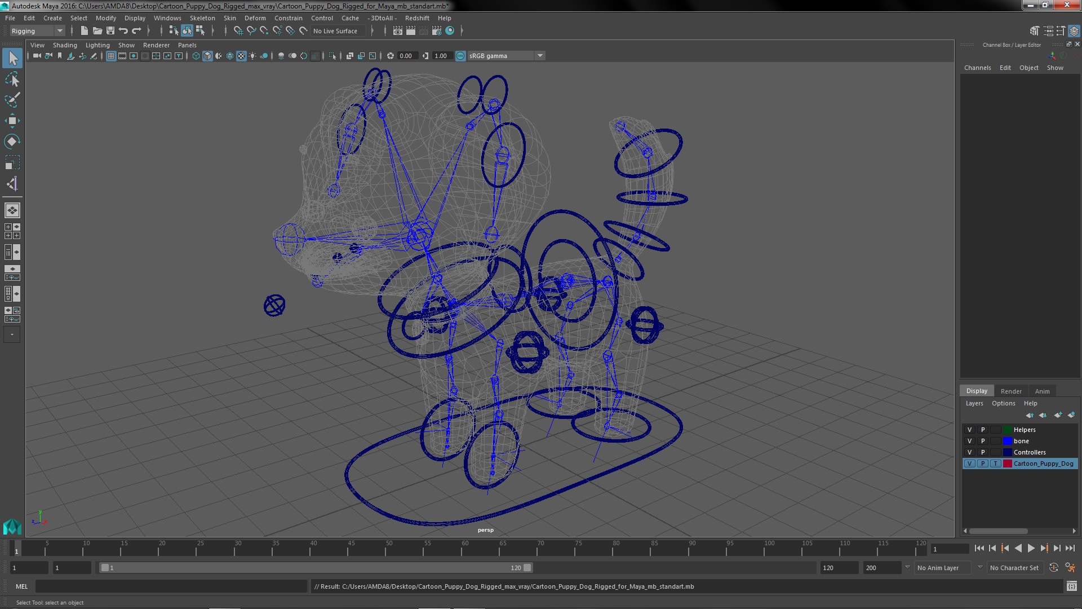Toggle playback P for the Controllers layer
Image resolution: width=1082 pixels, height=609 pixels.
[982, 452]
